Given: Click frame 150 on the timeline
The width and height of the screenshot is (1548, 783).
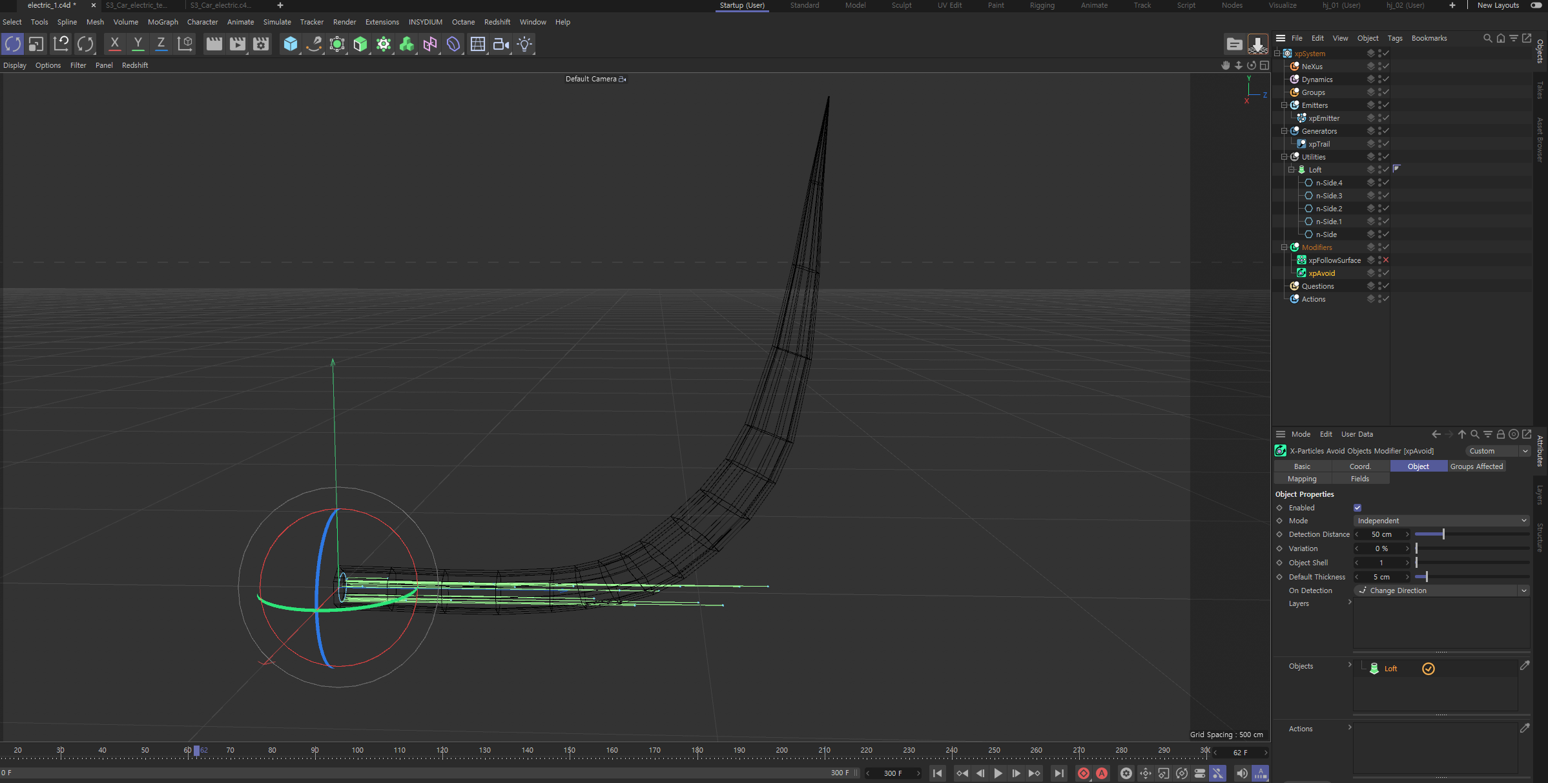Looking at the screenshot, I should pyautogui.click(x=570, y=751).
